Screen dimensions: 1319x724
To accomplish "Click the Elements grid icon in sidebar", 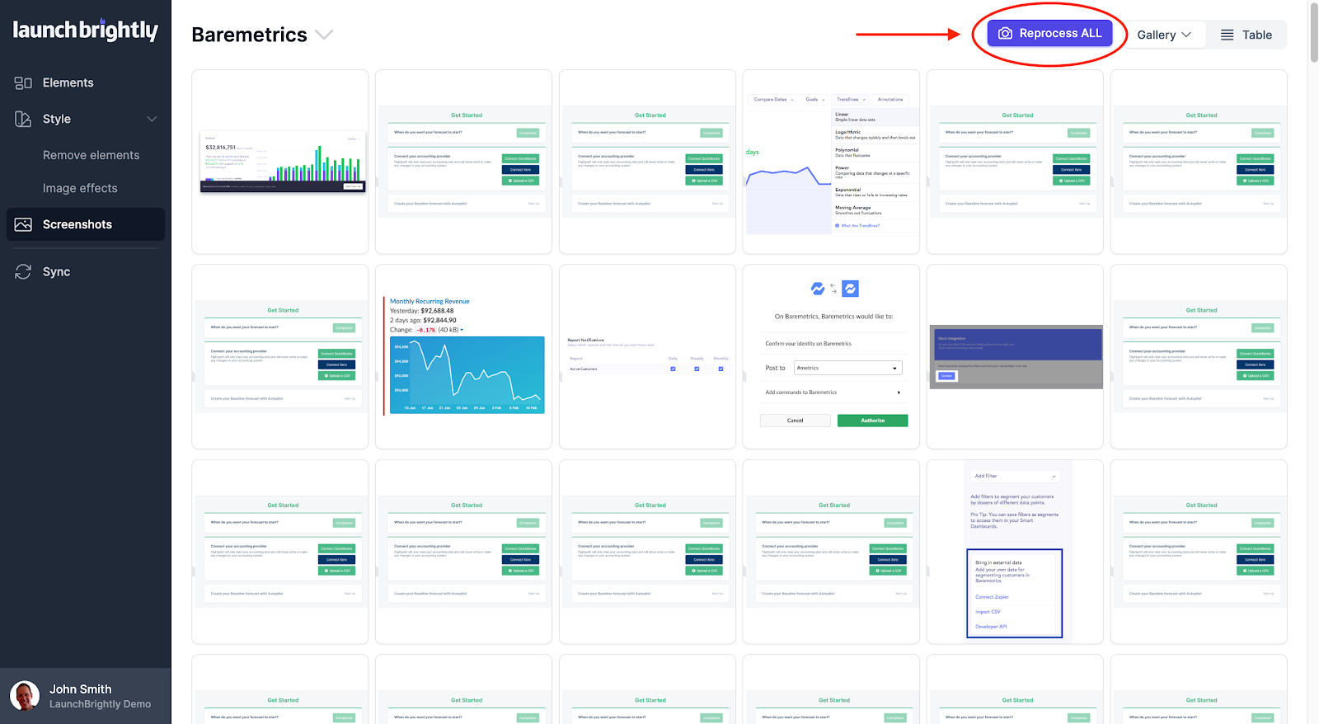I will [23, 83].
